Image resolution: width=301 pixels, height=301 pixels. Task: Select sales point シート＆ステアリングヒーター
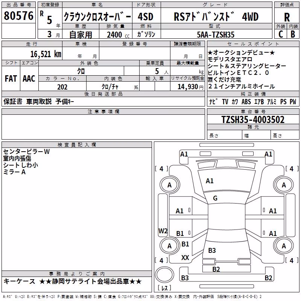[247, 66]
